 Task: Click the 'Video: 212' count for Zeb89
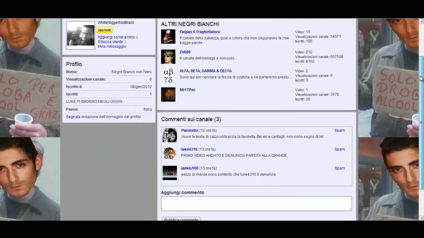tap(304, 52)
